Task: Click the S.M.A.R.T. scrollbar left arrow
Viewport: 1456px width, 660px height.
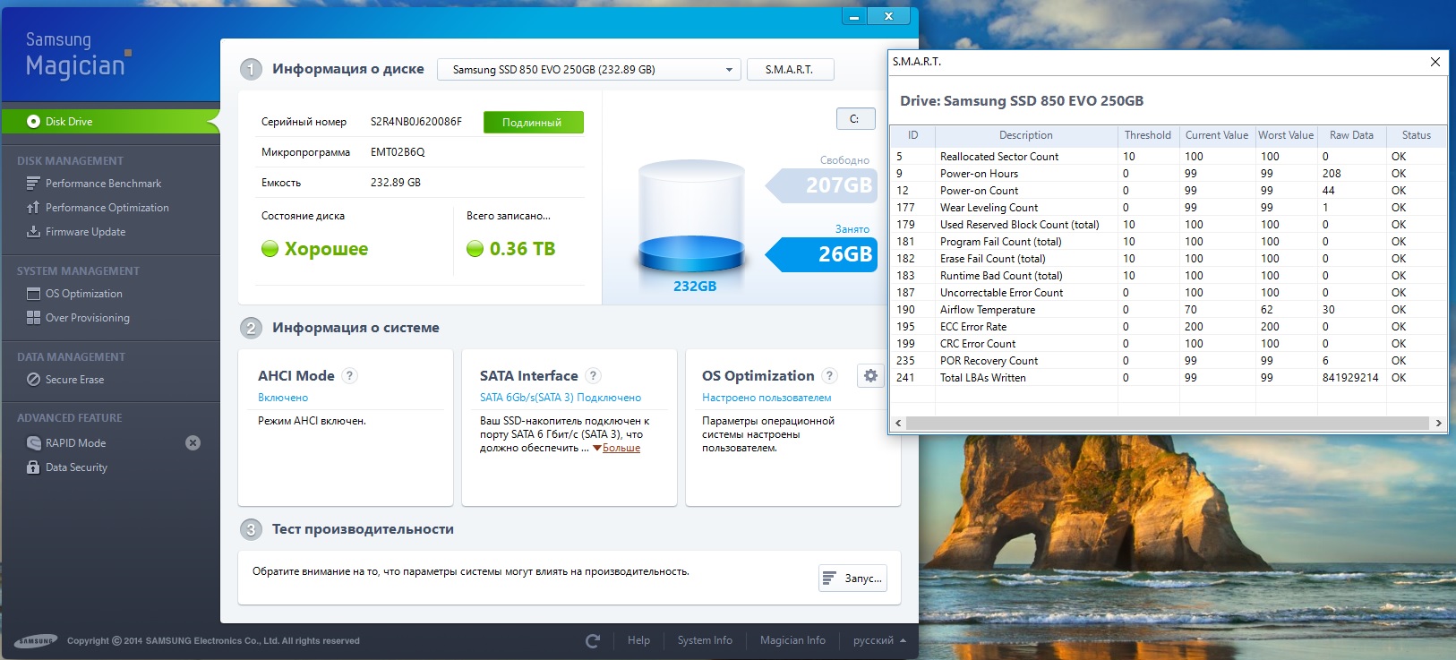Action: [x=898, y=423]
